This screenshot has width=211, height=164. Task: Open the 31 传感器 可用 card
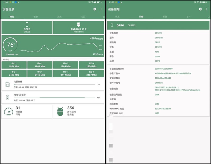pyautogui.click(x=27, y=112)
